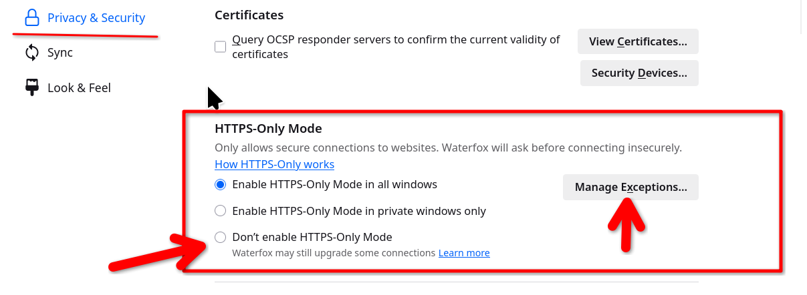The height and width of the screenshot is (295, 807).
Task: Open Manage Exceptions for HTTPS-Only Mode
Action: [630, 187]
